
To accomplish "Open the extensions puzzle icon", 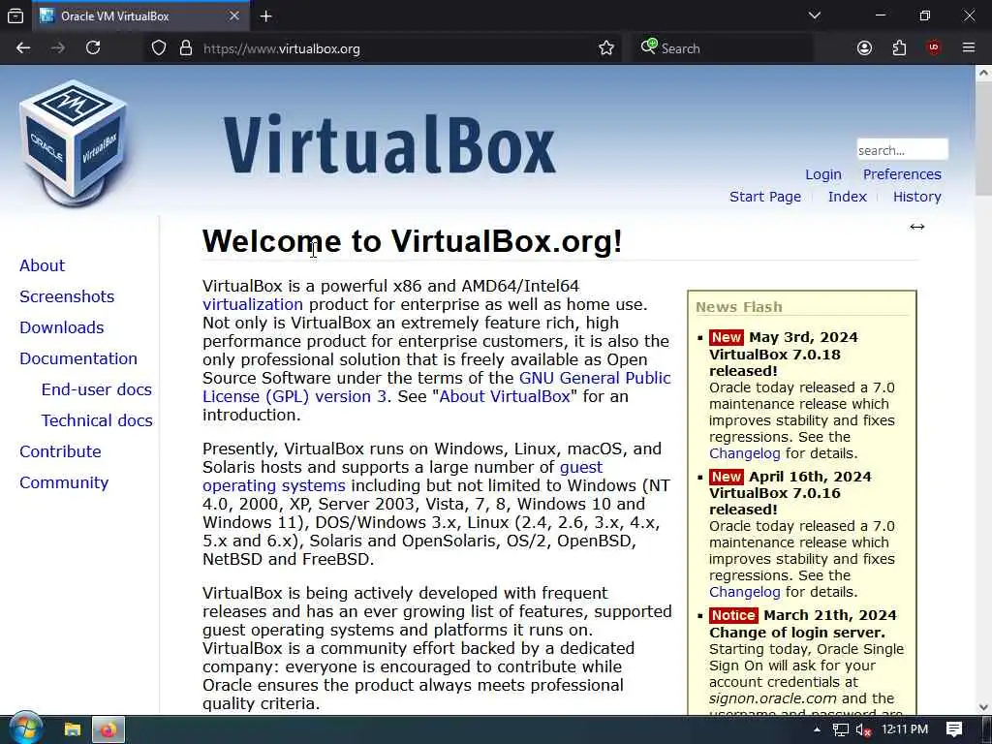I will coord(899,48).
